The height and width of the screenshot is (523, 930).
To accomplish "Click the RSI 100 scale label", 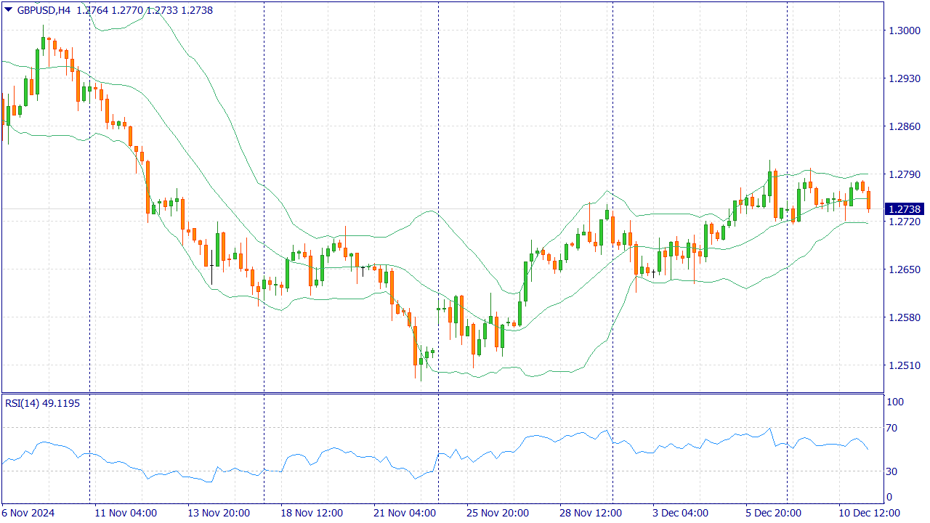I will coord(895,402).
